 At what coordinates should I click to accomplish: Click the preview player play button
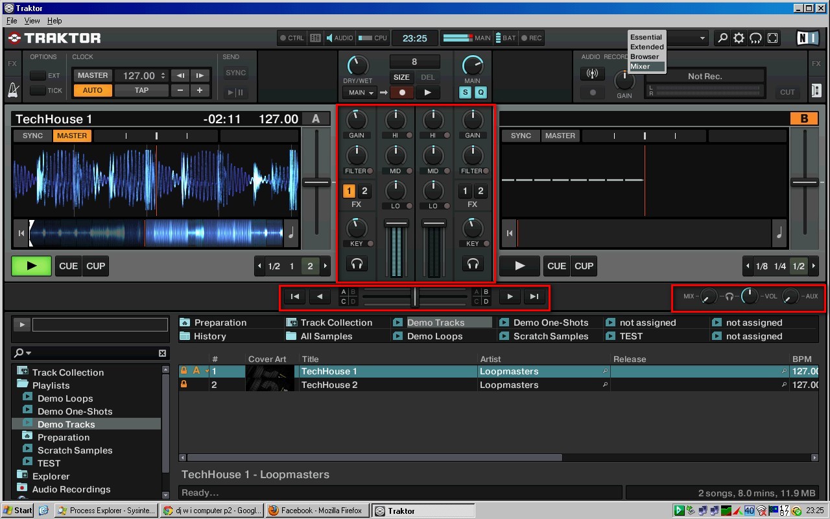22,324
